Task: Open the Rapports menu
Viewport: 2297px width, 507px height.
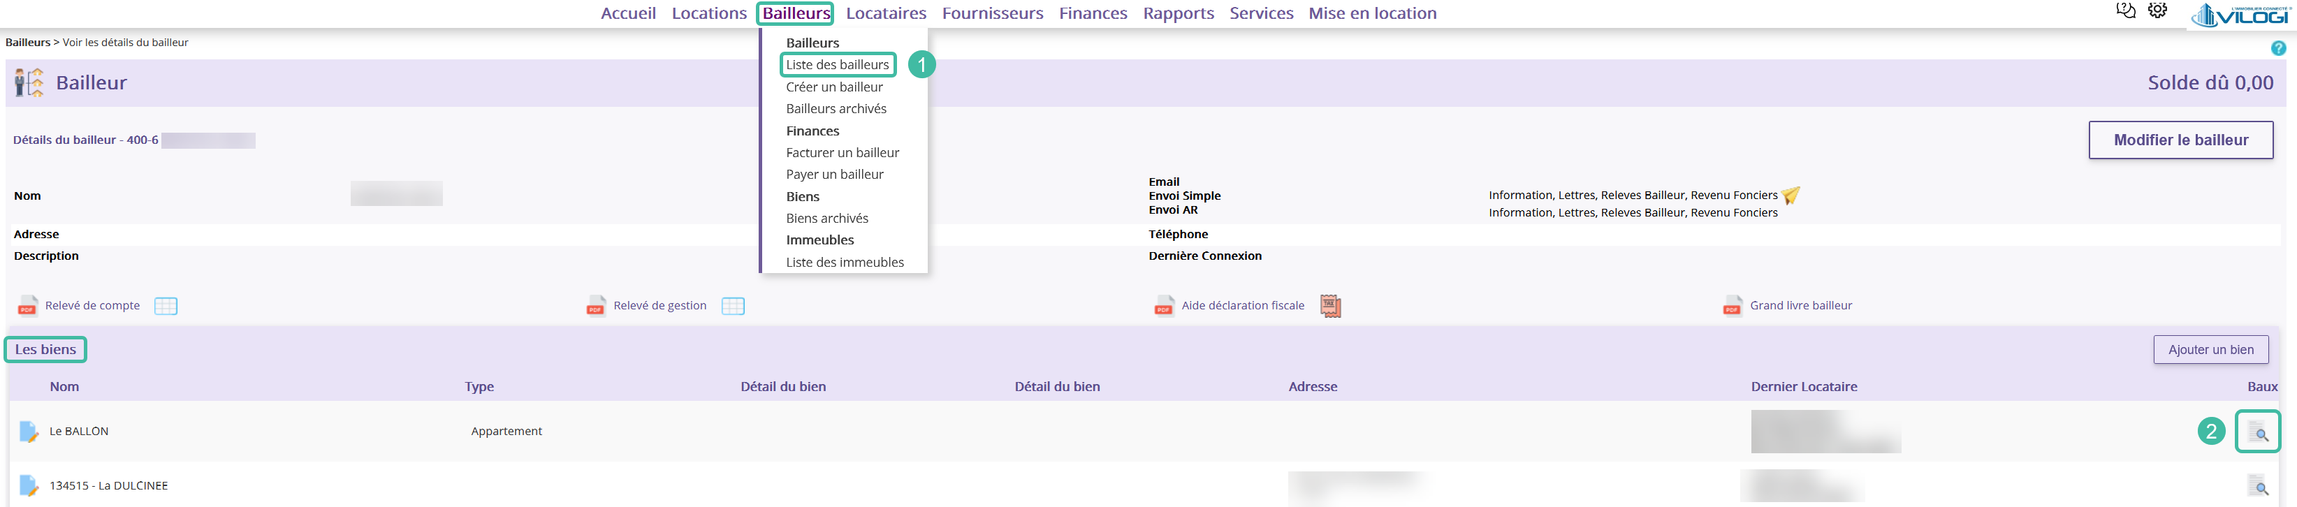Action: pyautogui.click(x=1179, y=13)
